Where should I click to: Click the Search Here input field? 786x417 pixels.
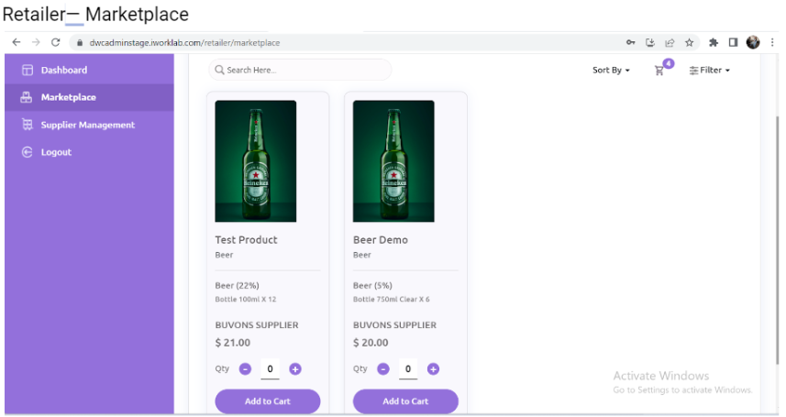(303, 70)
